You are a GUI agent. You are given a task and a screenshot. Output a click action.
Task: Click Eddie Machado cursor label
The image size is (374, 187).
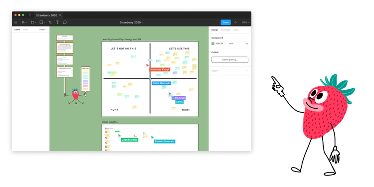click(x=162, y=83)
